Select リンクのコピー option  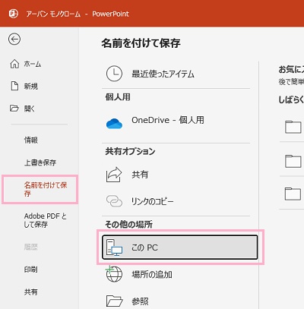point(153,201)
